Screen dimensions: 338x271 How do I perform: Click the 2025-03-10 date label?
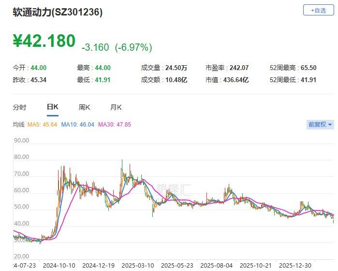tap(138, 266)
